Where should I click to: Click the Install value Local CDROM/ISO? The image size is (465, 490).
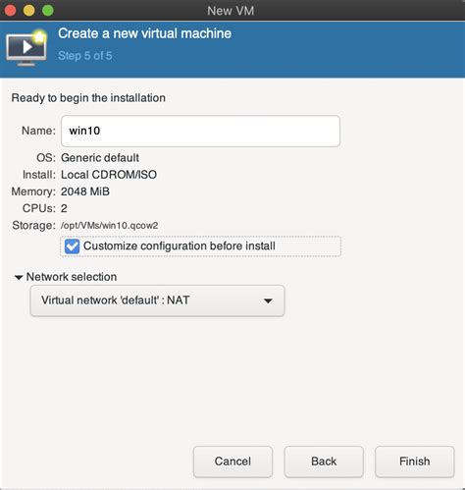click(x=109, y=175)
